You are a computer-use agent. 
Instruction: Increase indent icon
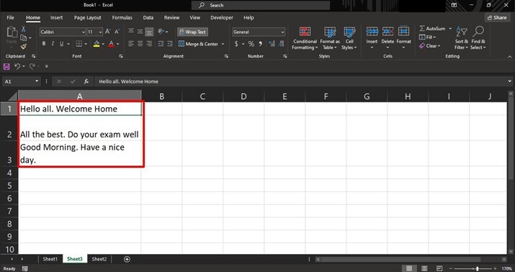coord(170,44)
